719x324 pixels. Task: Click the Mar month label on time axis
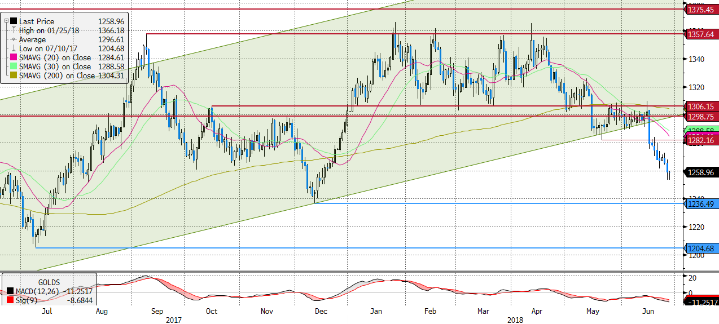(x=484, y=311)
